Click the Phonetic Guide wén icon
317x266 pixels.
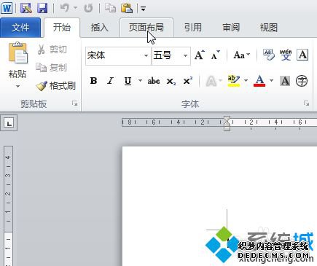coord(286,55)
